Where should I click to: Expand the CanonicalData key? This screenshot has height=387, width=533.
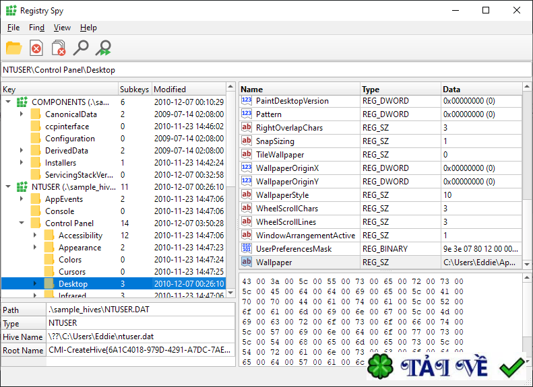(22, 114)
